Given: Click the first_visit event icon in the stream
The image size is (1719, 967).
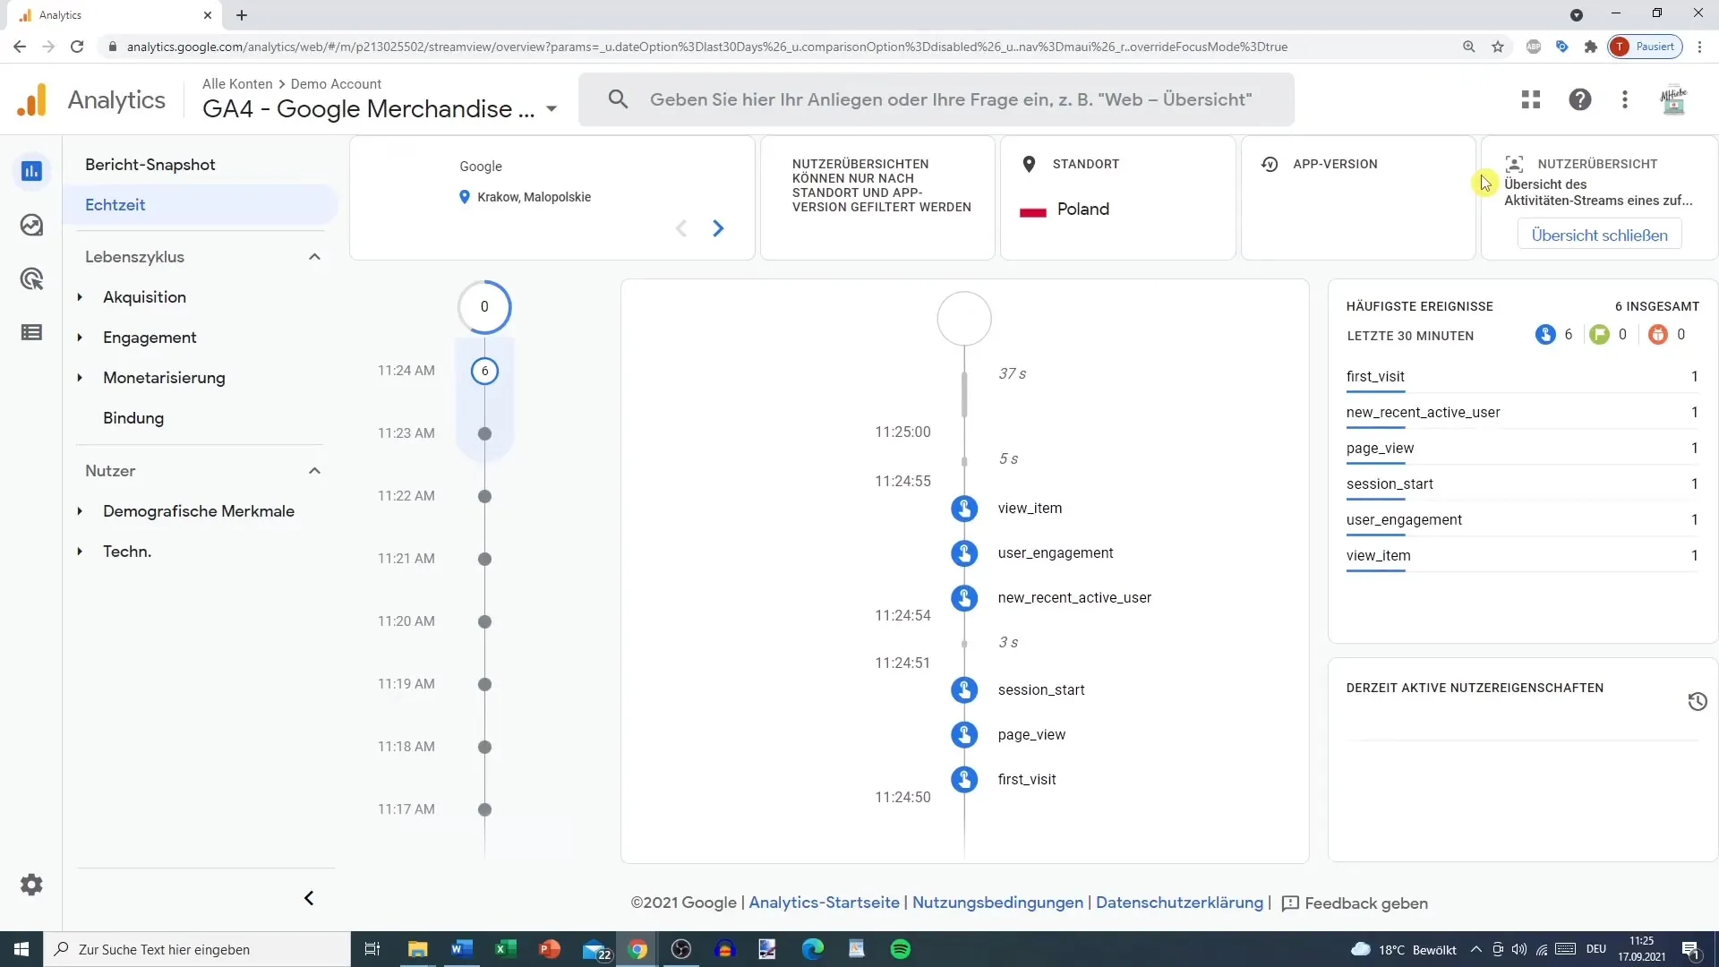Looking at the screenshot, I should click(964, 780).
